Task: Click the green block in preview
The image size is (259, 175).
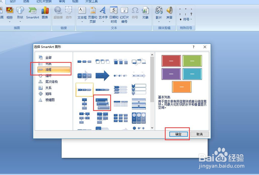Action: pos(192,61)
